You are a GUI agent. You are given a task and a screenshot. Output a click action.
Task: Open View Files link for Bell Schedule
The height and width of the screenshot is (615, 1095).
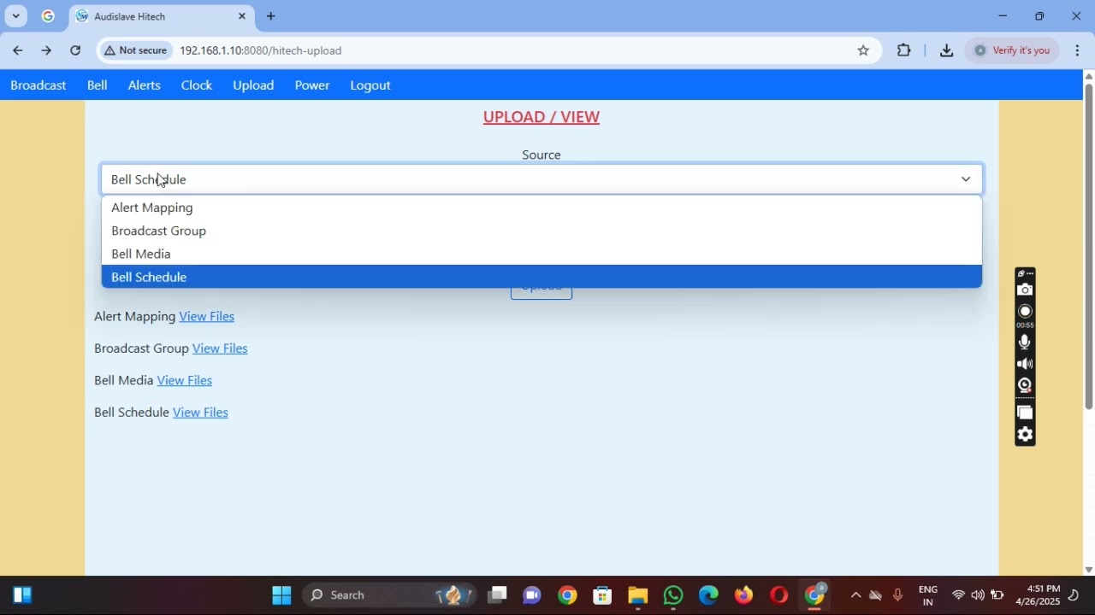(200, 413)
